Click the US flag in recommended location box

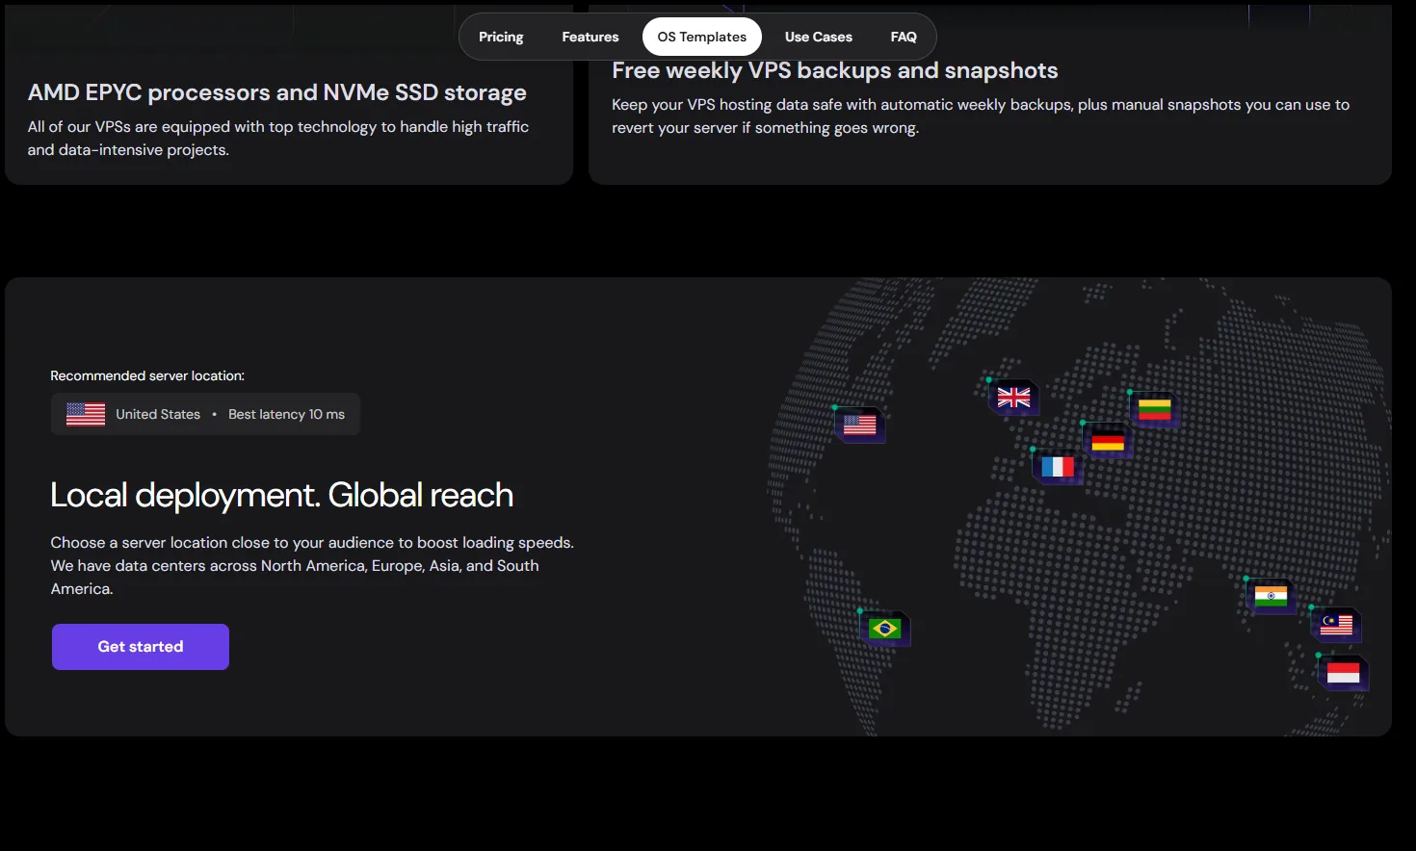pos(86,414)
